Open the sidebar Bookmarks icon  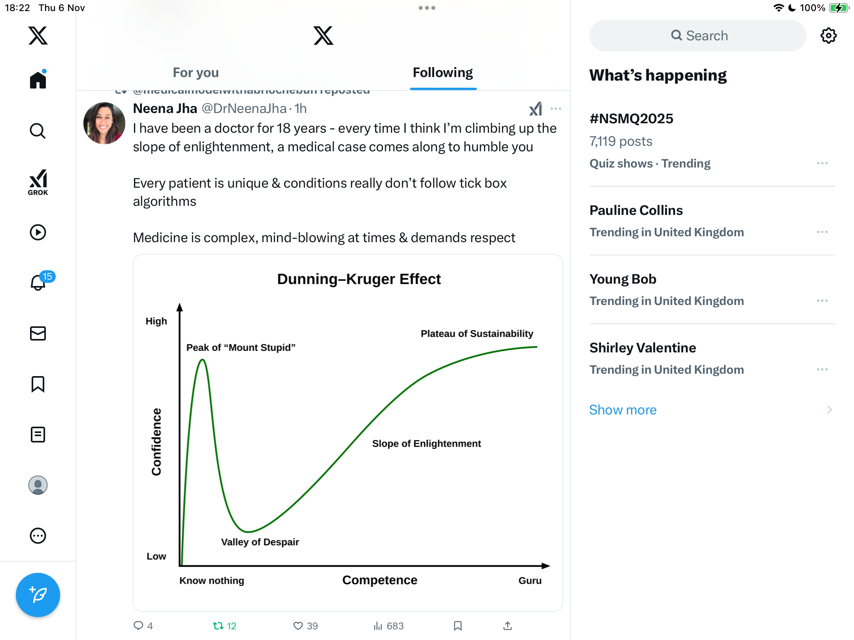pos(38,384)
